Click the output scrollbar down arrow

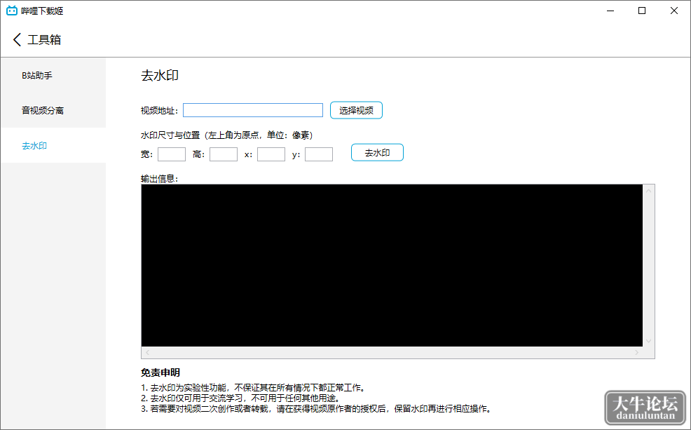coord(648,341)
